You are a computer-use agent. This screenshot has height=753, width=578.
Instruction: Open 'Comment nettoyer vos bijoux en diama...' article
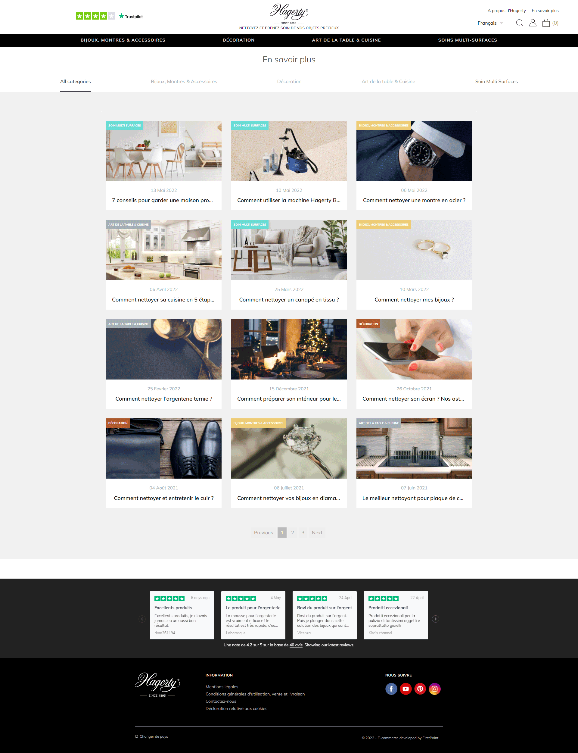289,498
